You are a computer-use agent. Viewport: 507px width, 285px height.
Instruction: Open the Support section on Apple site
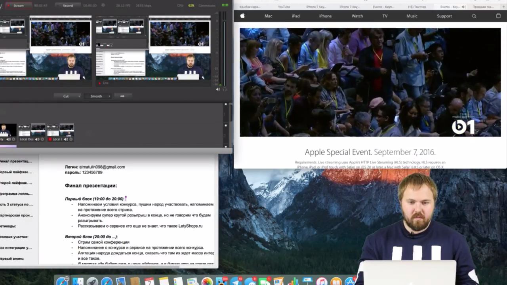444,16
